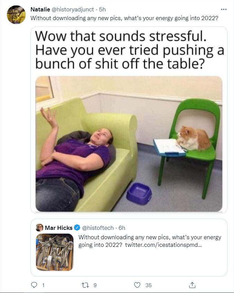Visit the @historyadjunct handle

(73, 9)
